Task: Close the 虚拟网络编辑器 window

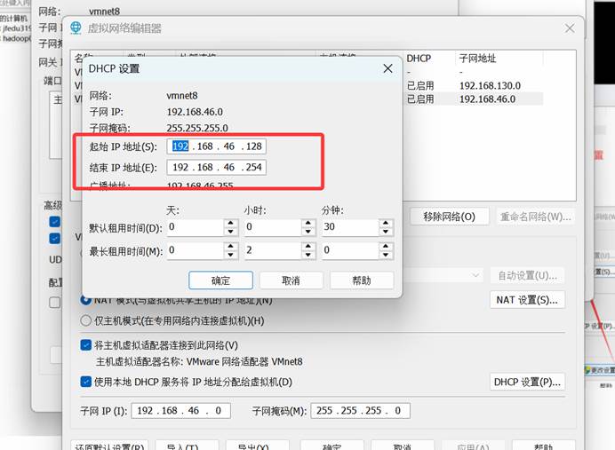Action: tap(568, 28)
